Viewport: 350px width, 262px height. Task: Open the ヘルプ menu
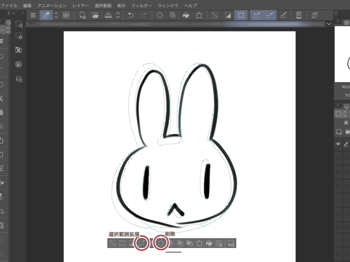pyautogui.click(x=191, y=5)
